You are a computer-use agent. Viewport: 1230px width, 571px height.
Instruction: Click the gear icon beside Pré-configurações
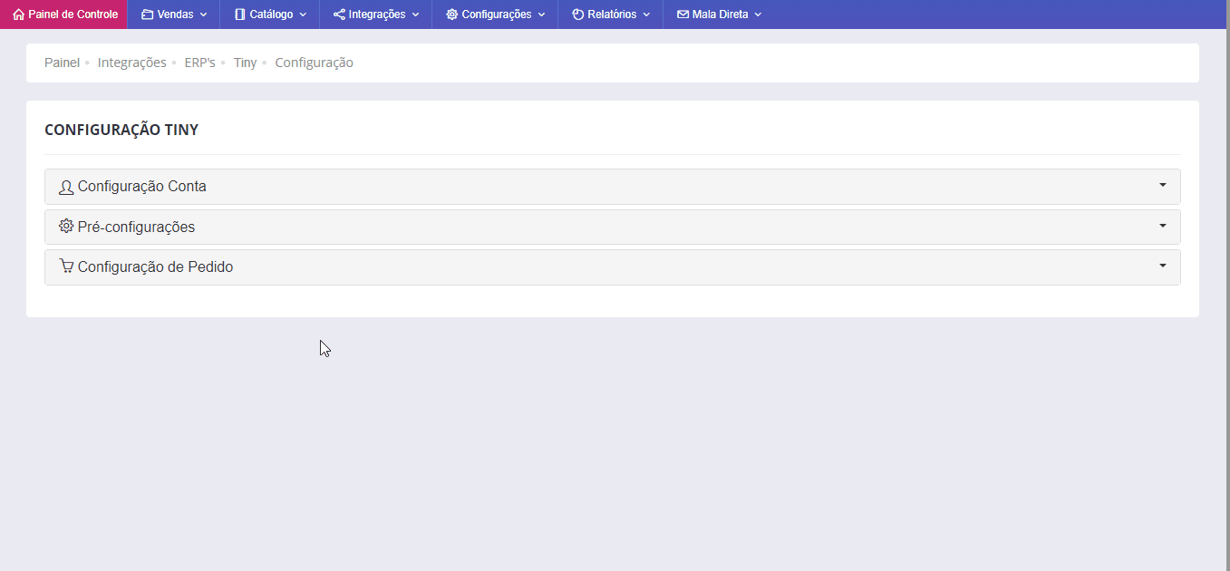tap(66, 226)
